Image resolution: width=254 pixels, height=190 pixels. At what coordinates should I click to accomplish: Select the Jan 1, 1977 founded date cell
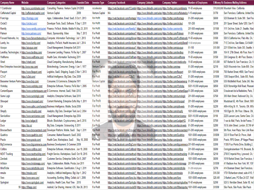point(82,67)
